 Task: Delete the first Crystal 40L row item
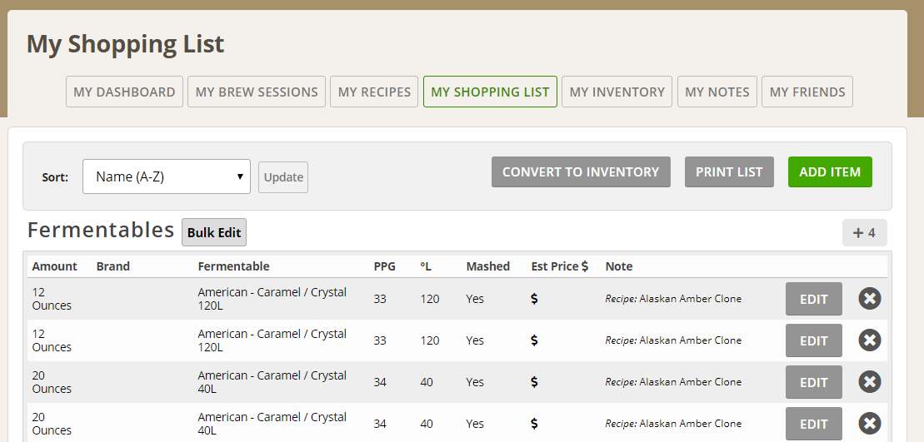[x=869, y=382]
